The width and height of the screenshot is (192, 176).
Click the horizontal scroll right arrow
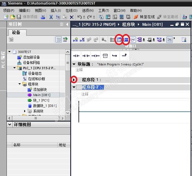(x=63, y=118)
